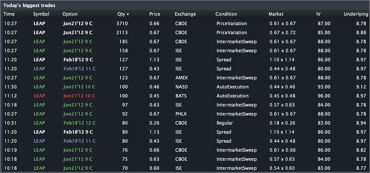The image size is (370, 173).
Task: Select the 3710 quantity cell
Action: 123,24
